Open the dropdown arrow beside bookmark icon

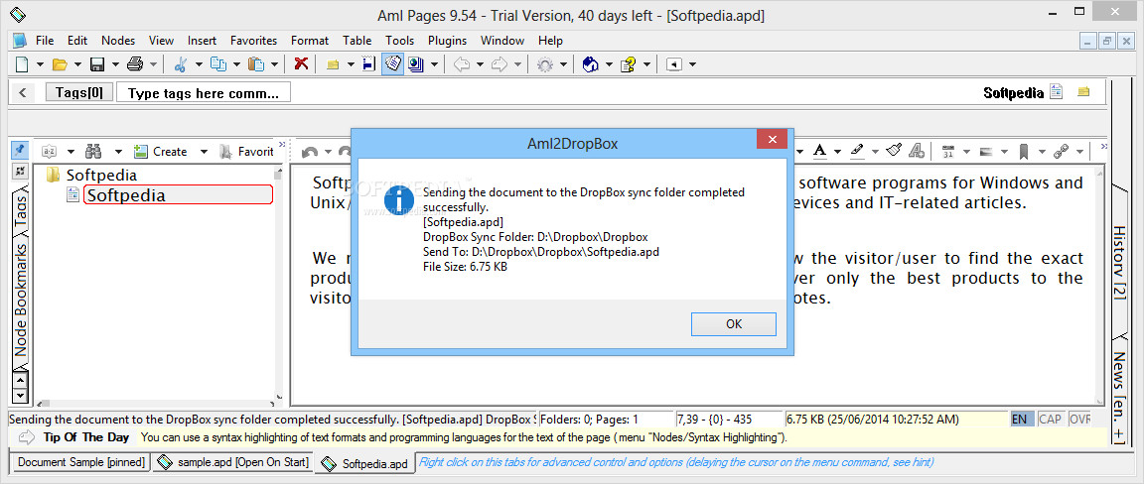[x=1042, y=152]
